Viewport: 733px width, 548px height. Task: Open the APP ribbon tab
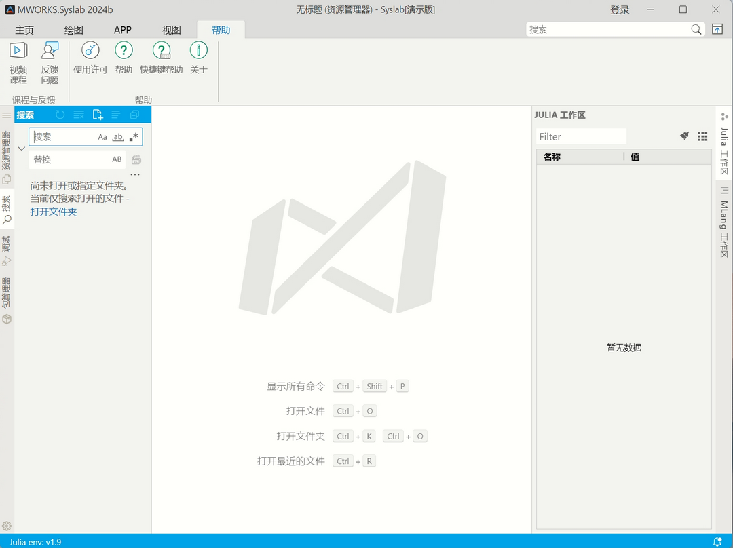click(x=122, y=30)
